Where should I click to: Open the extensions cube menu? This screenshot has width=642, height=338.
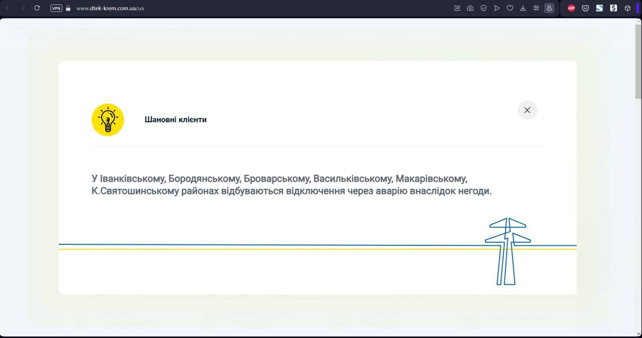click(x=627, y=8)
